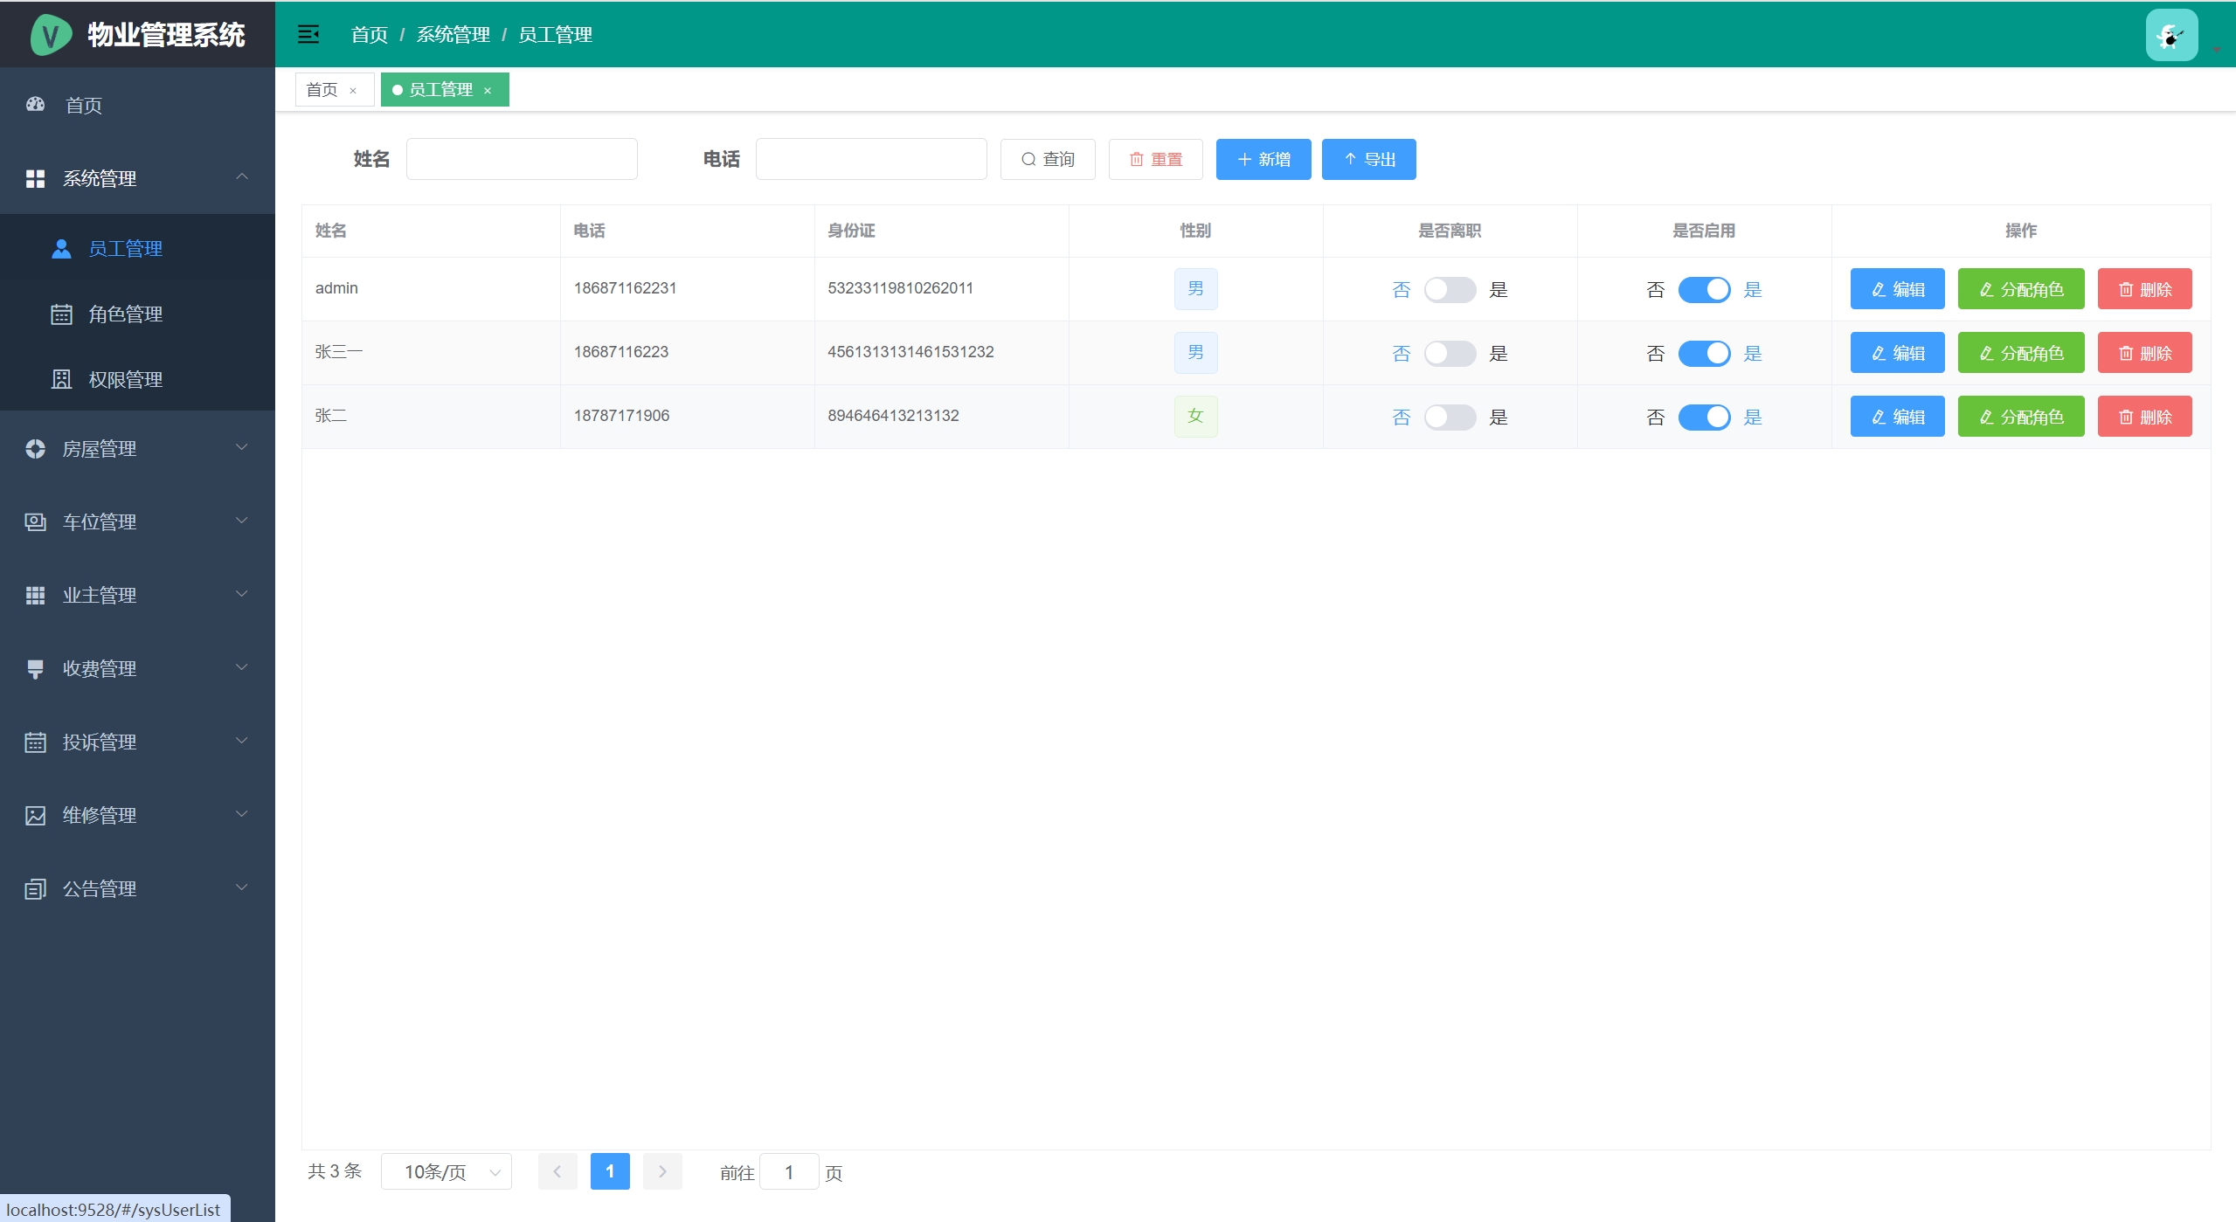Click the hamburger menu collapse icon
2236x1222 pixels.
pyautogui.click(x=308, y=35)
